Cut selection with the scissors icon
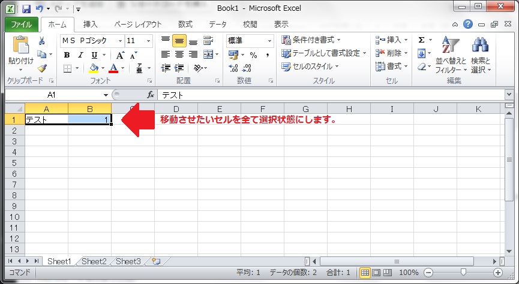519x284 pixels. pos(42,41)
